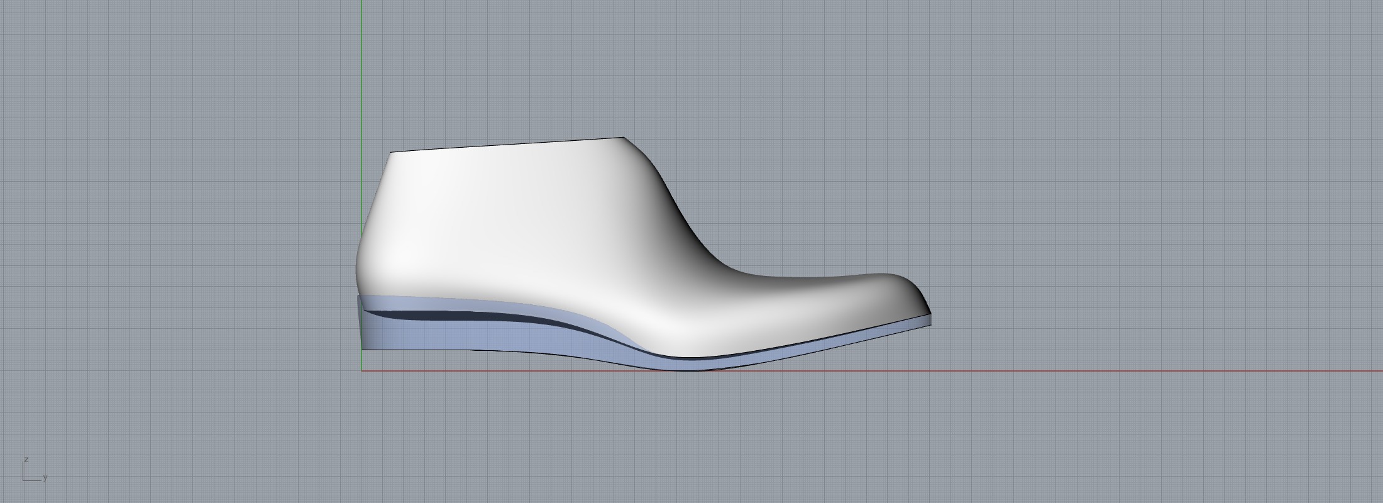The height and width of the screenshot is (503, 1383).
Task: Click the origin where the axes meet
Action: tap(361, 370)
